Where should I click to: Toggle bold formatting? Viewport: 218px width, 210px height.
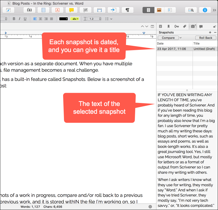tap(14, 19)
